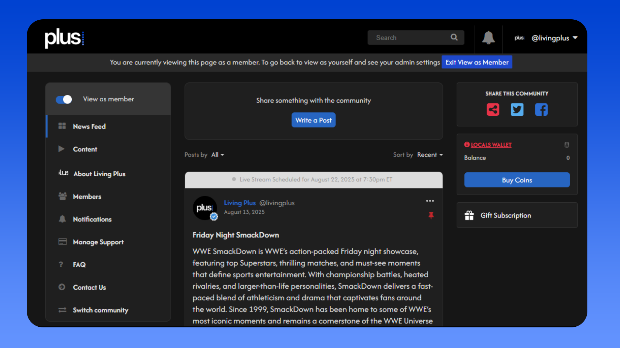This screenshot has width=620, height=348.
Task: Select Contact Us in sidebar
Action: click(x=108, y=287)
